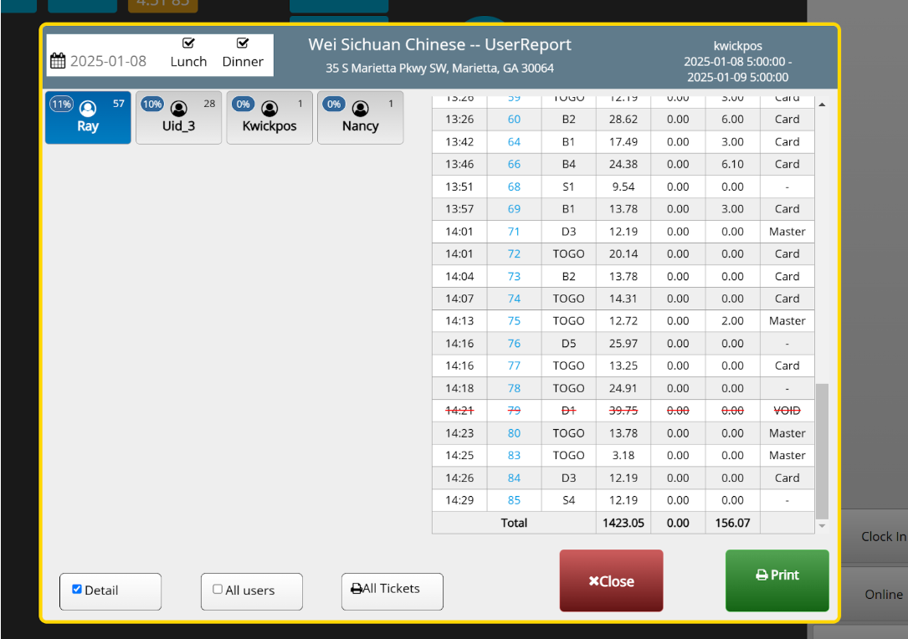Click the 6.10 tip cell
The width and height of the screenshot is (908, 639).
coord(732,165)
